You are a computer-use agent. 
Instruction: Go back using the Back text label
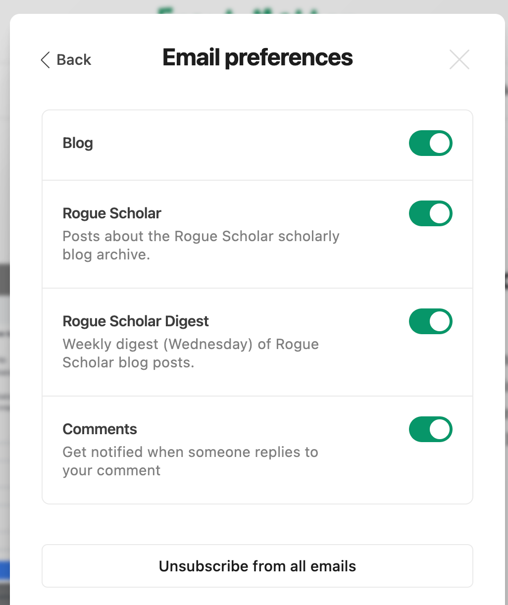pyautogui.click(x=74, y=60)
